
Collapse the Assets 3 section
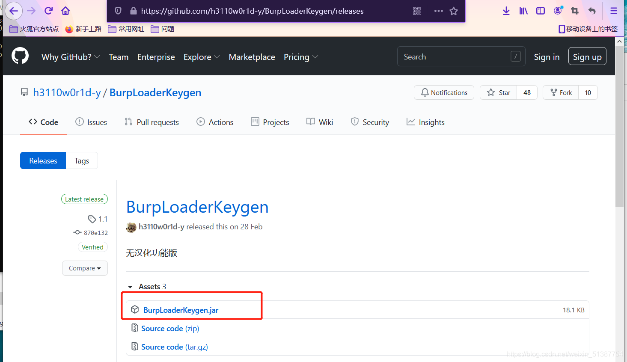click(147, 287)
